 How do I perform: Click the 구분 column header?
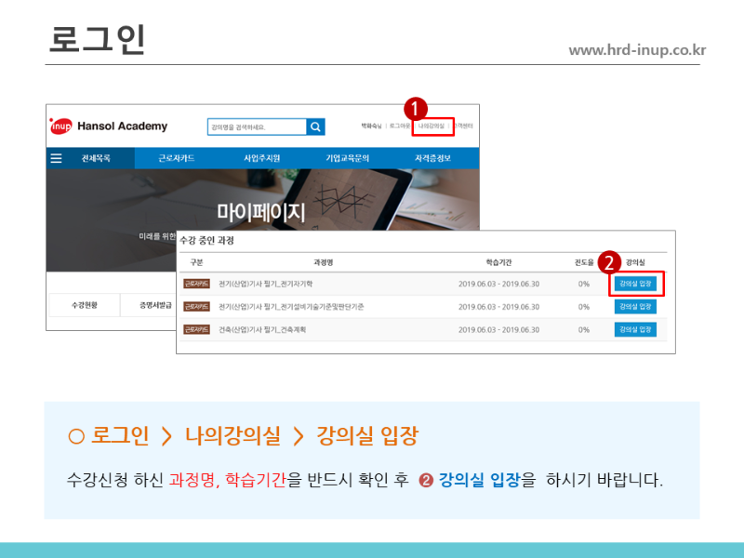[196, 262]
